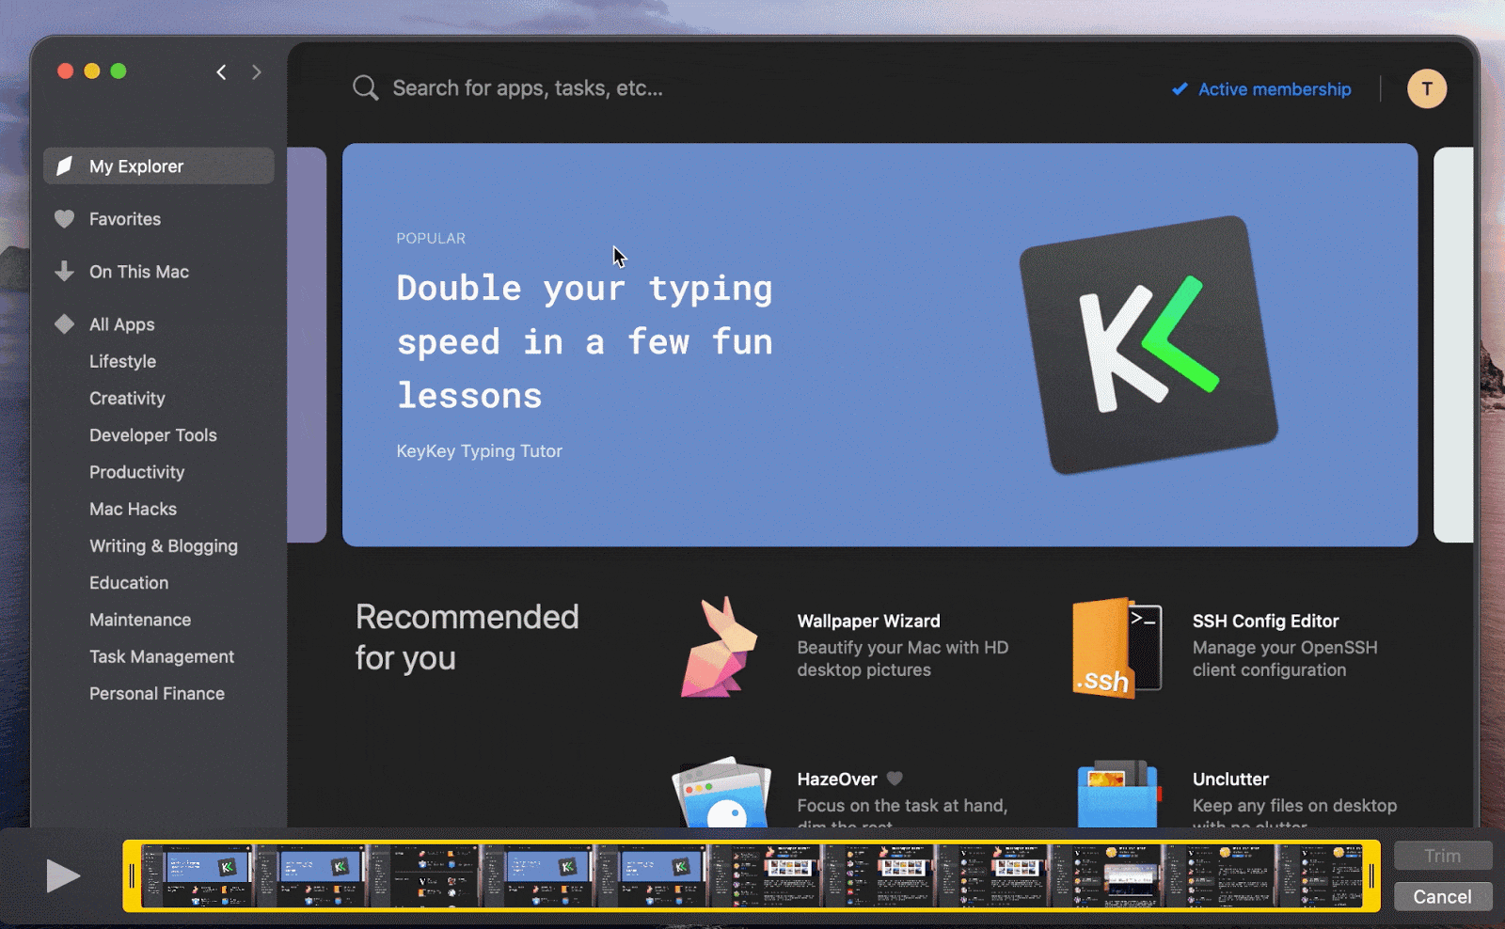Select On This Mac in sidebar
The image size is (1505, 929).
coord(139,272)
